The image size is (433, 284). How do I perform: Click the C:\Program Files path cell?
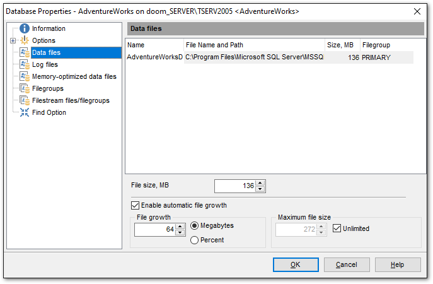coord(255,57)
